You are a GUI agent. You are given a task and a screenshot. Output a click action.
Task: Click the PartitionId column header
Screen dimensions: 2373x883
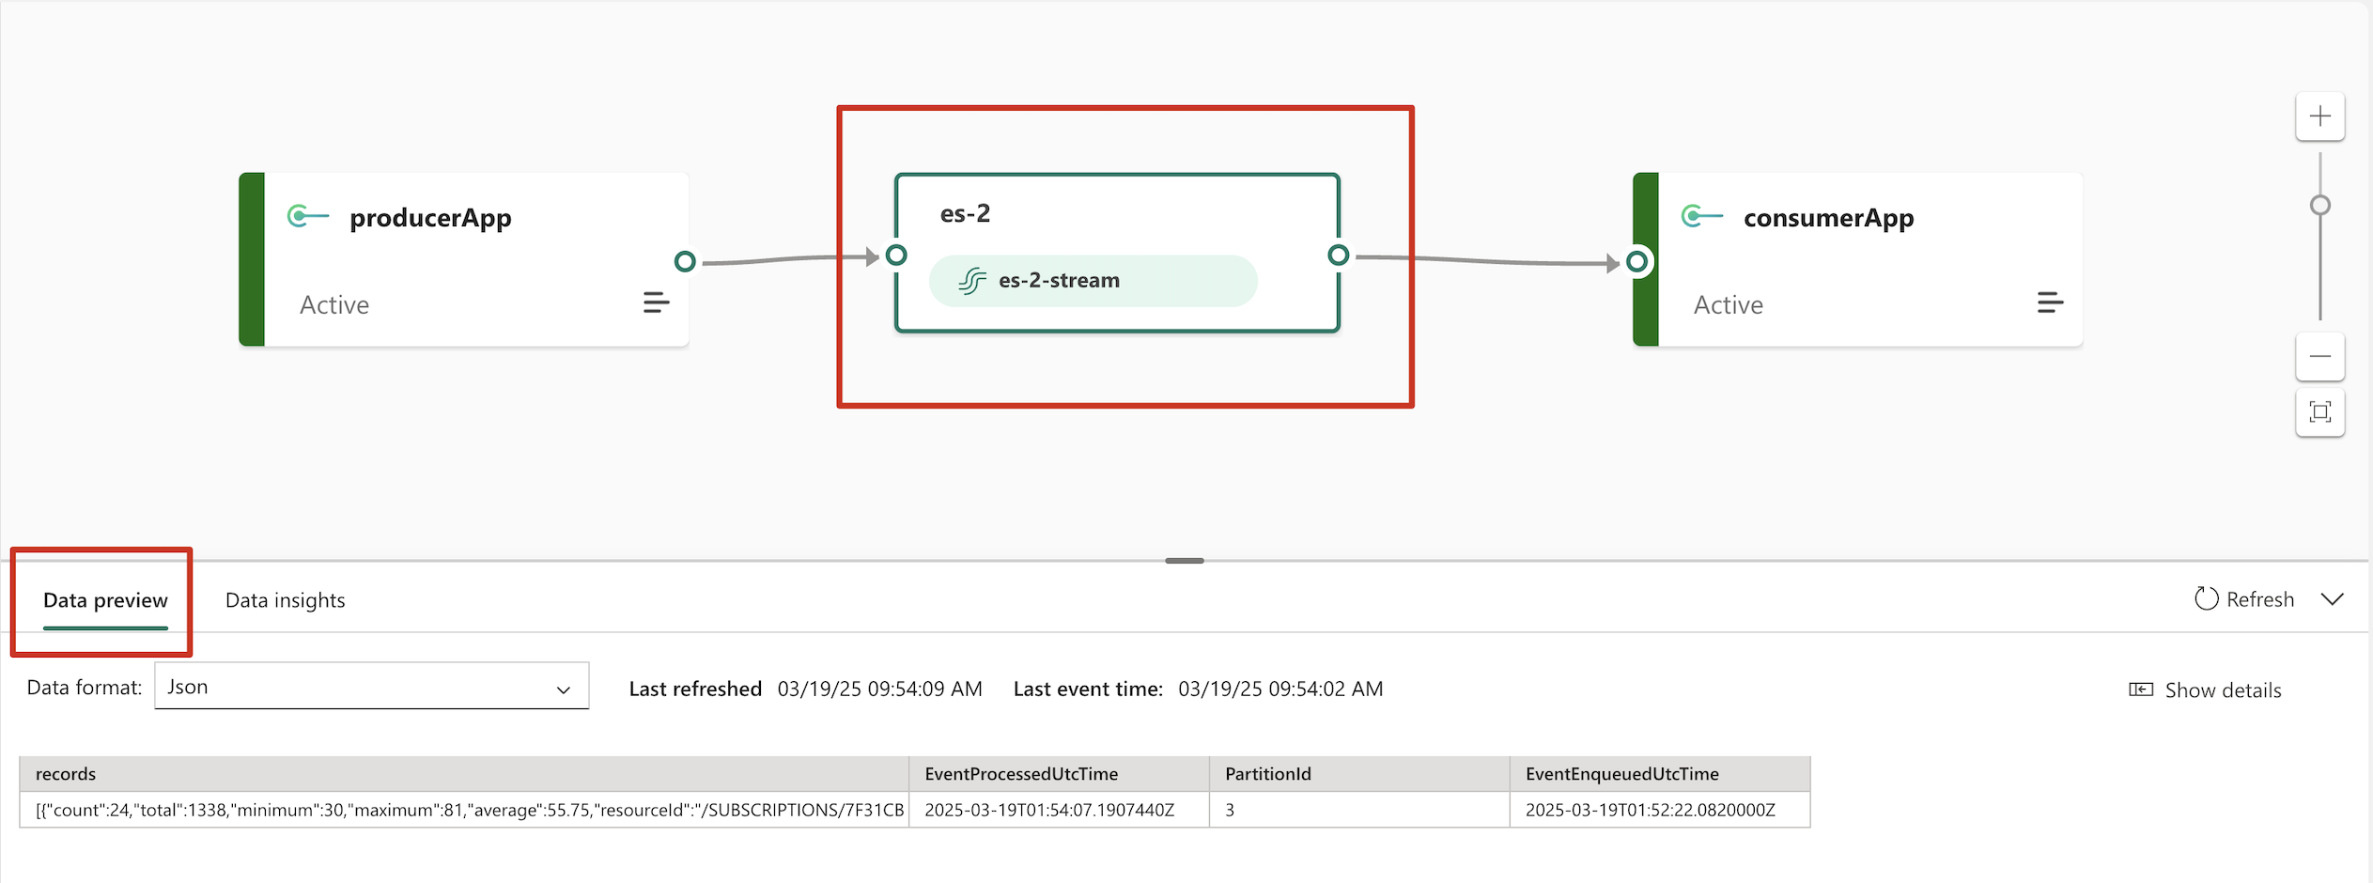pyautogui.click(x=1359, y=774)
